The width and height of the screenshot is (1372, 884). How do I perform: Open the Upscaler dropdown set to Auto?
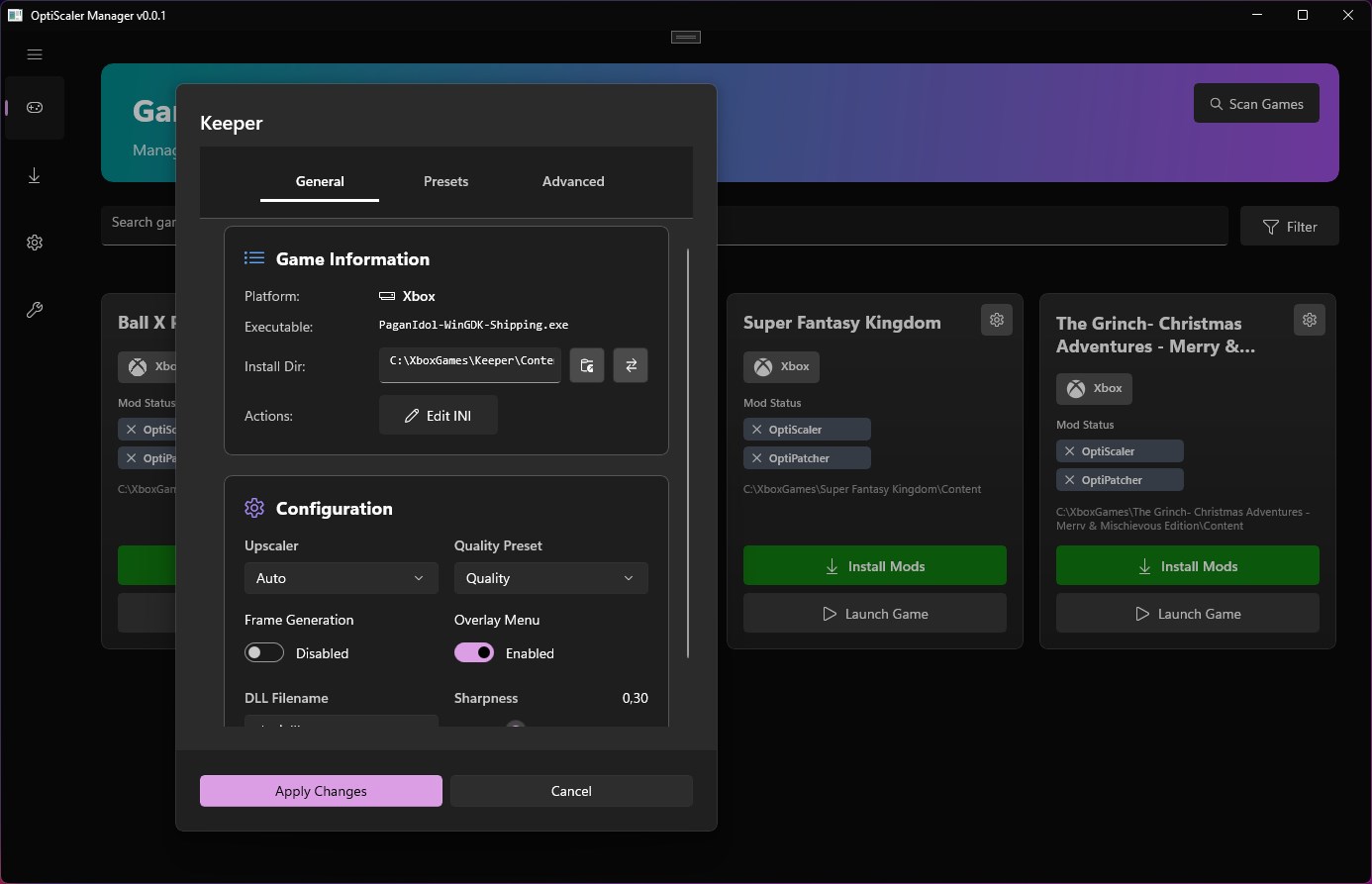(340, 578)
